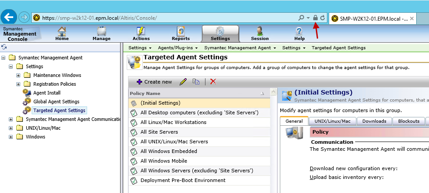The width and height of the screenshot is (429, 193).
Task: Expand the Registration Policies folder
Action: (18, 84)
